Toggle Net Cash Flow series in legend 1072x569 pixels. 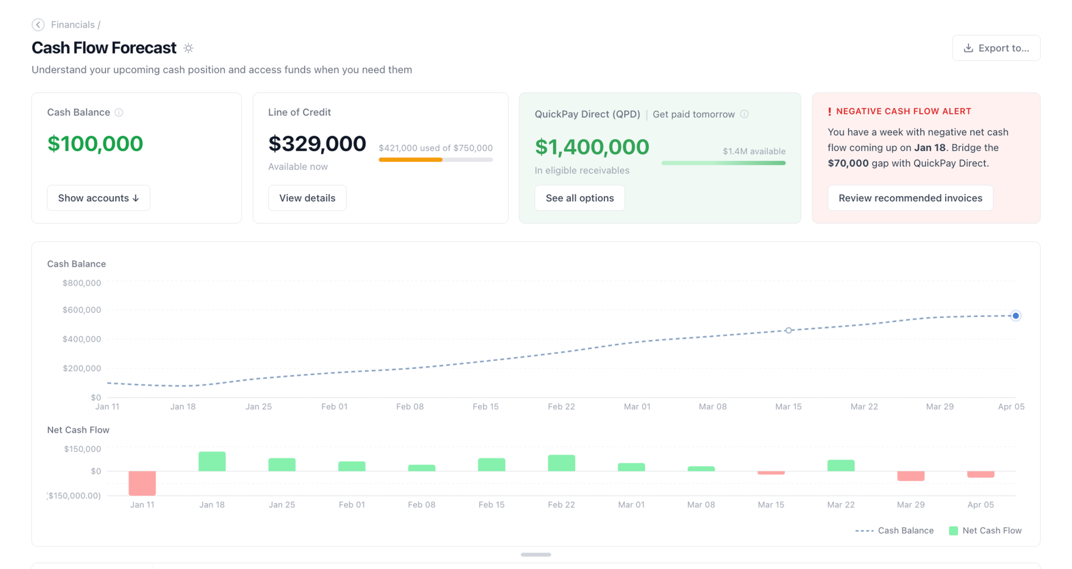(985, 531)
